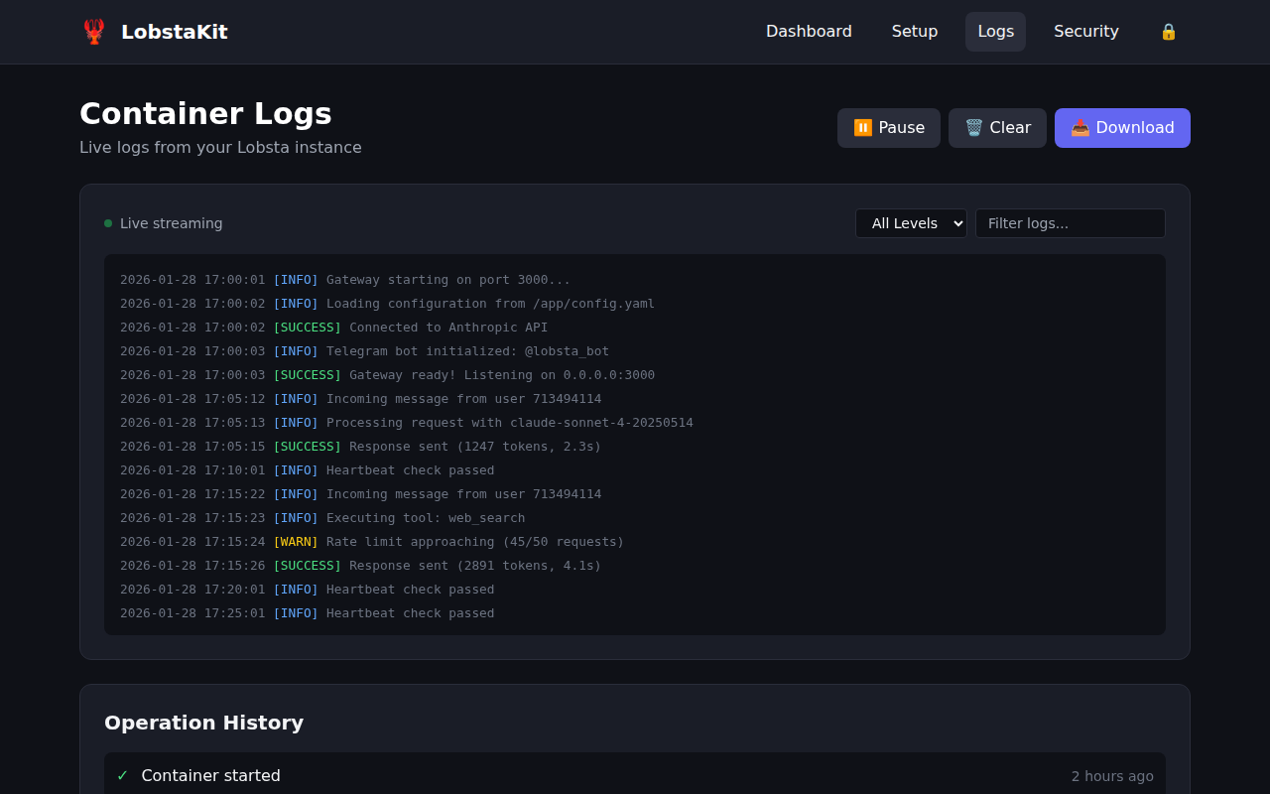The width and height of the screenshot is (1270, 794).
Task: Click the lock icon in the navigation bar
Action: (x=1168, y=31)
